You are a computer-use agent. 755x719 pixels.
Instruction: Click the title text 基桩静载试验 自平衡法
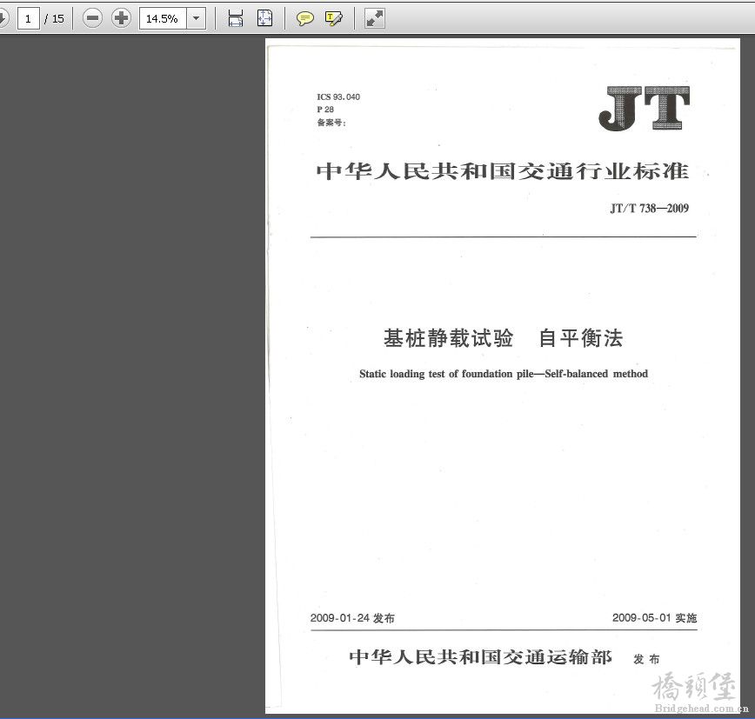tap(503, 338)
